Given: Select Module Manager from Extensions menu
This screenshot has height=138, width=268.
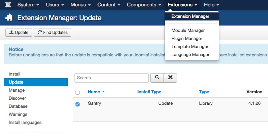Looking at the screenshot, I should [188, 31].
